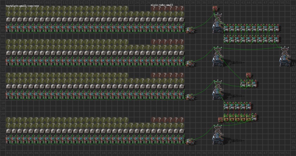
Task: Select the big electric pole in column 38, rows 08-11
Action: click(218, 56)
